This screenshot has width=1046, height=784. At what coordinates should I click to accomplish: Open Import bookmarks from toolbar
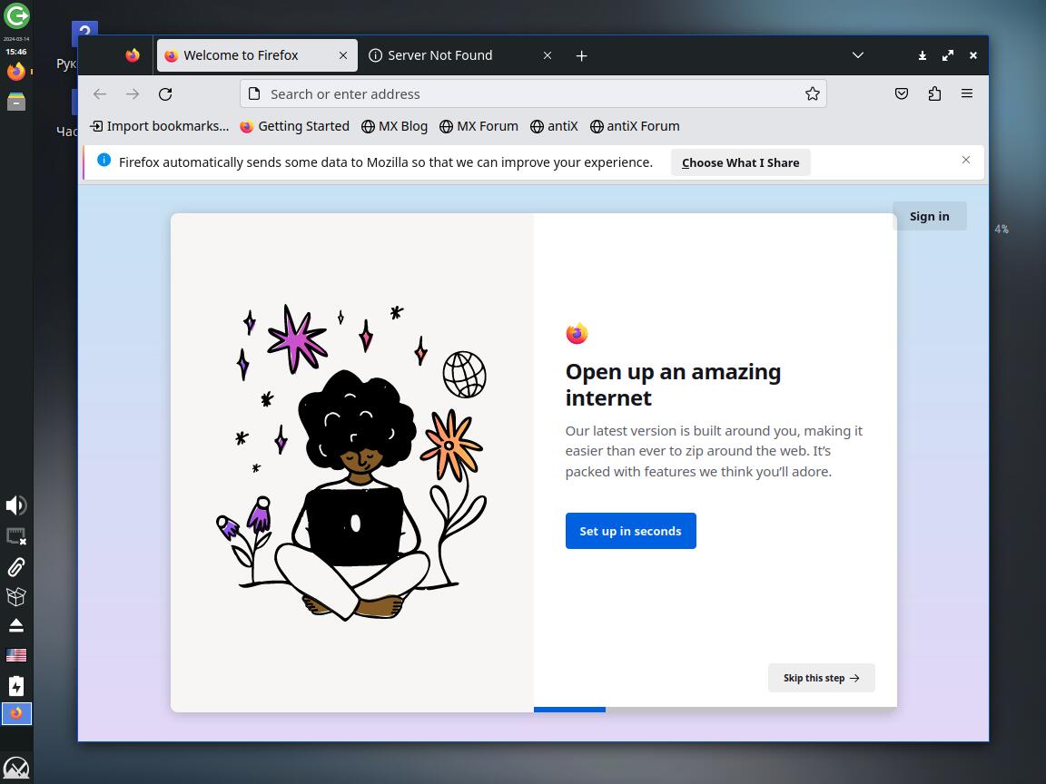[160, 126]
